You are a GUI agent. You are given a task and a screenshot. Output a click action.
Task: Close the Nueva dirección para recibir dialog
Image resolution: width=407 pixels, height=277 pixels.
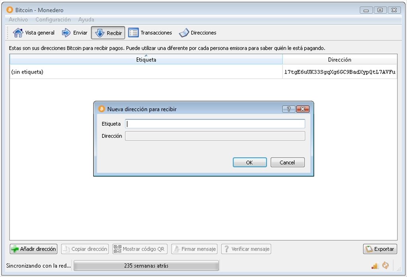pos(303,109)
